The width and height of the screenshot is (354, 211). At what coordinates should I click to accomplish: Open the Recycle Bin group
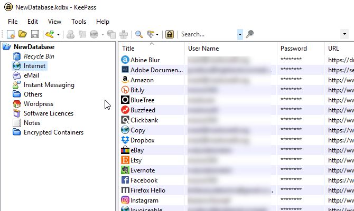(x=39, y=56)
